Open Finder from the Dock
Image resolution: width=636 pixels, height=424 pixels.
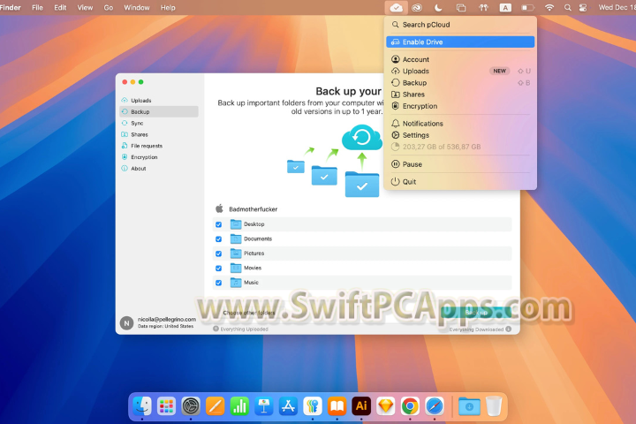click(x=142, y=405)
